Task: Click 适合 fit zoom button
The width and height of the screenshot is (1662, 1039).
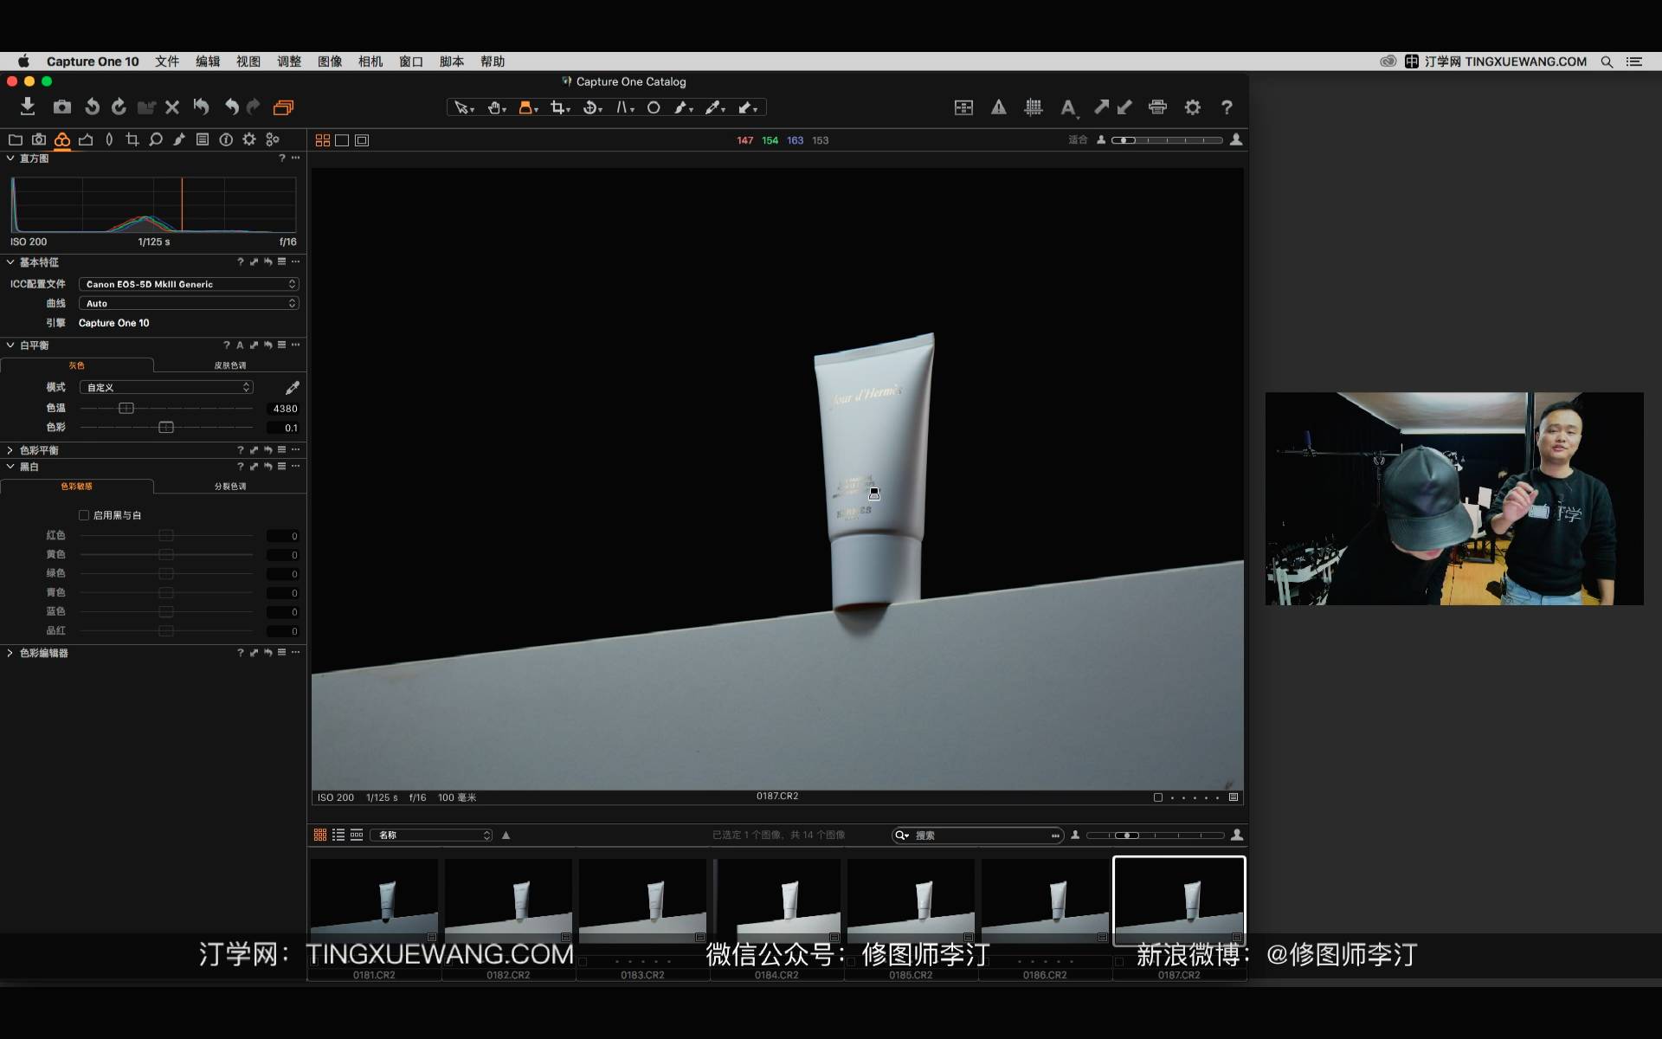Action: [x=1078, y=139]
